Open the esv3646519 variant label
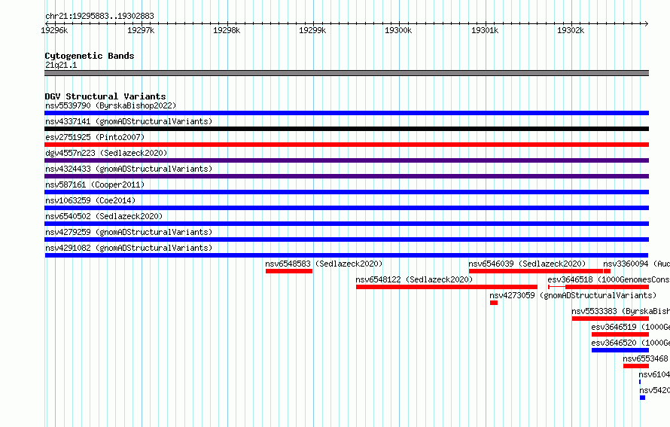 click(630, 327)
